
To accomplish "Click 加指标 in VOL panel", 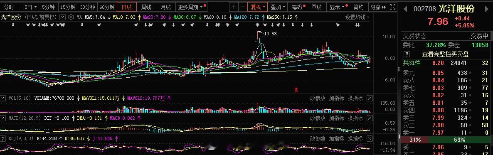I will pyautogui.click(x=336, y=98).
